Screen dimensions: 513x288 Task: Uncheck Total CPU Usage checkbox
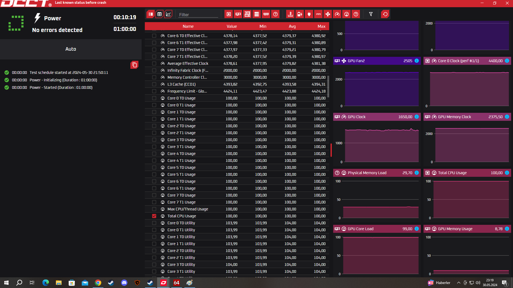point(154,216)
